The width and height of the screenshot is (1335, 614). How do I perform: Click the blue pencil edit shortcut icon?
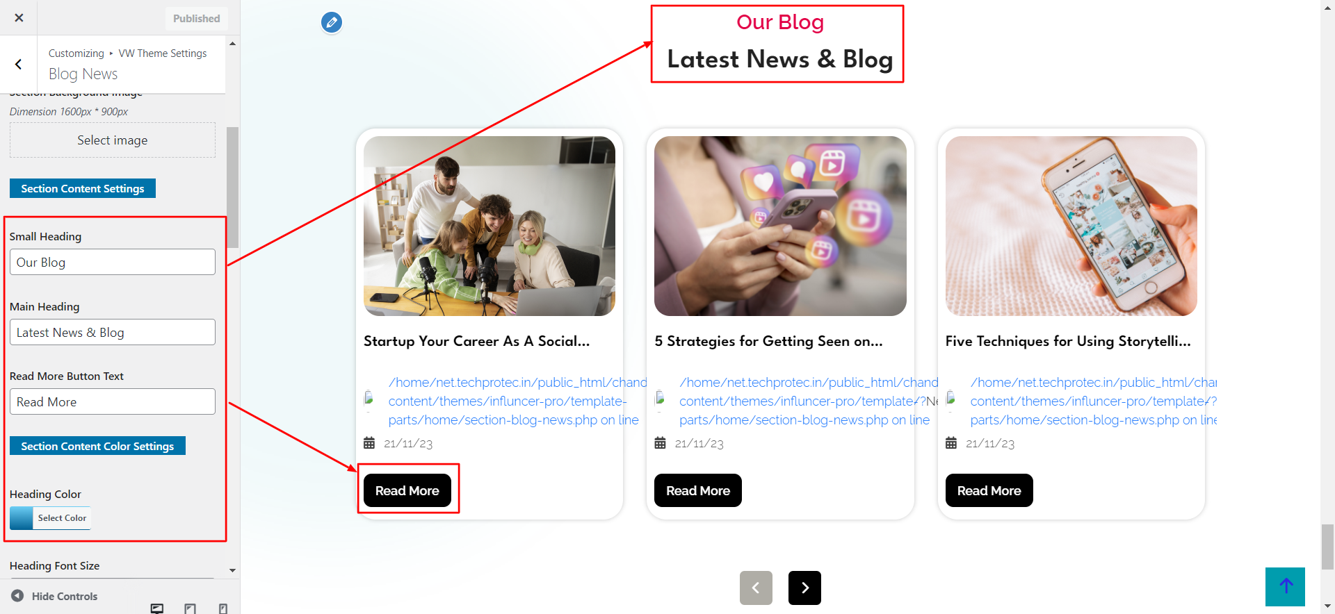[332, 23]
